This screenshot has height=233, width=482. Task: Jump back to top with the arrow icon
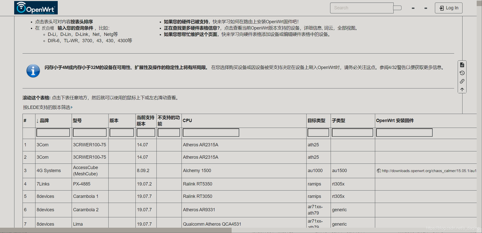coord(462,89)
